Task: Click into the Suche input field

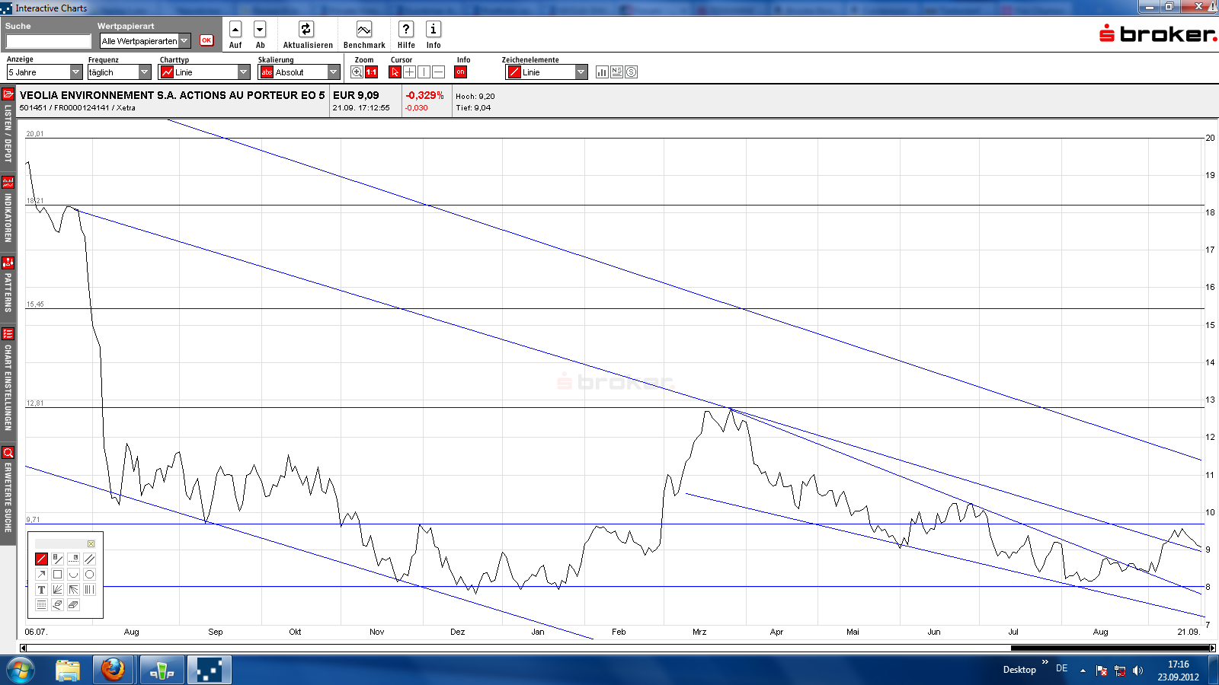Action: point(49,41)
